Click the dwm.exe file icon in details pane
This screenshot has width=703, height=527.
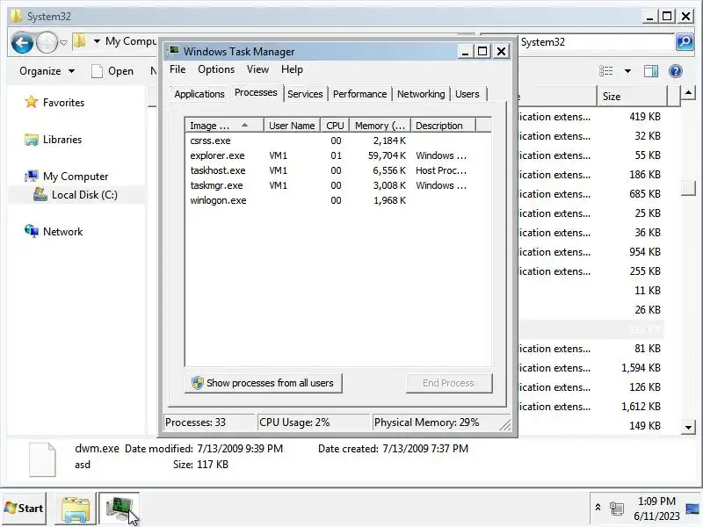point(42,458)
